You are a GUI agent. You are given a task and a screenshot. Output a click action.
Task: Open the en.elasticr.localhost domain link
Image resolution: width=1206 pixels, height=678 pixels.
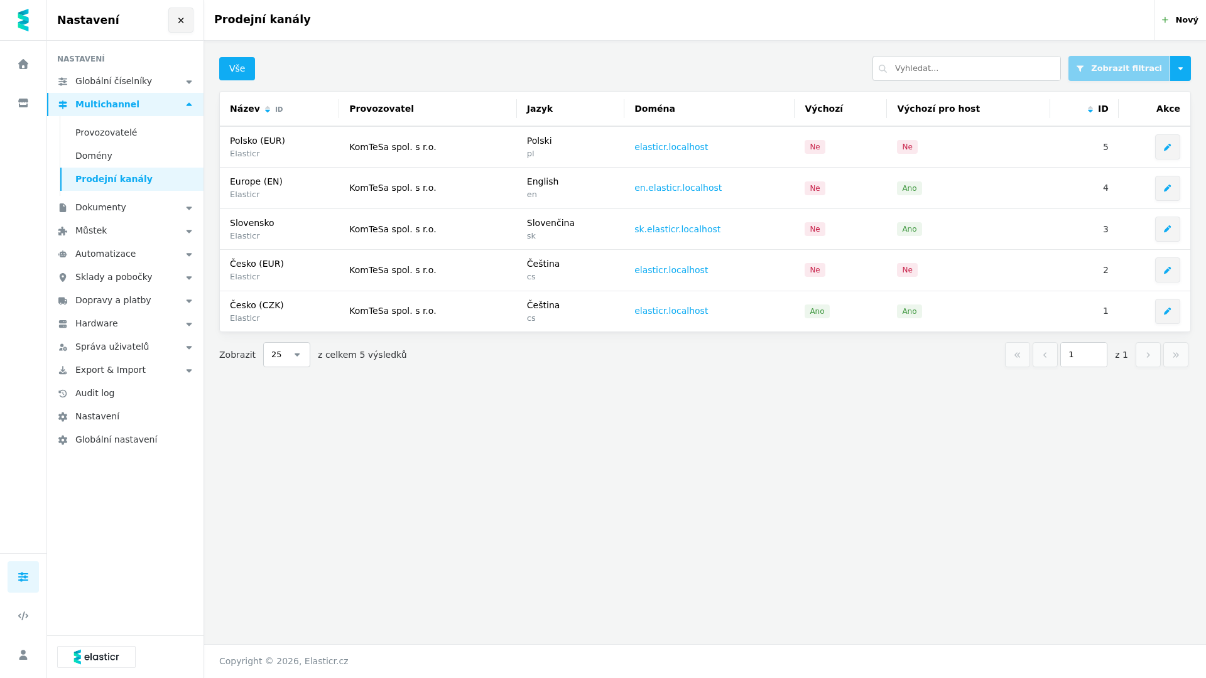click(678, 188)
